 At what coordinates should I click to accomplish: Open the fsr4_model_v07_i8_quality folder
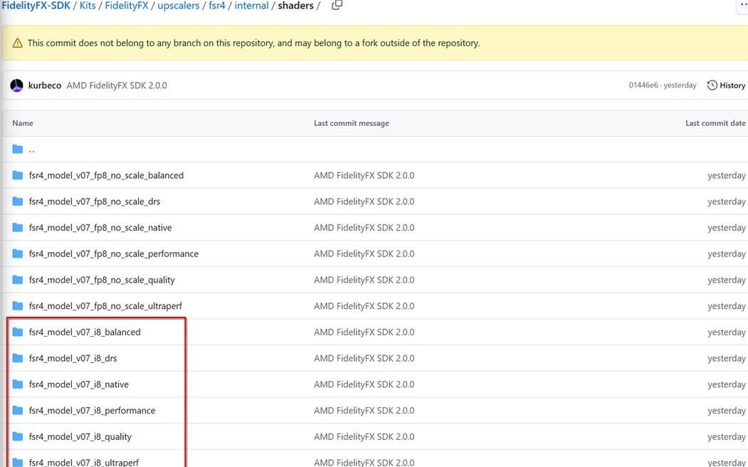(x=80, y=436)
